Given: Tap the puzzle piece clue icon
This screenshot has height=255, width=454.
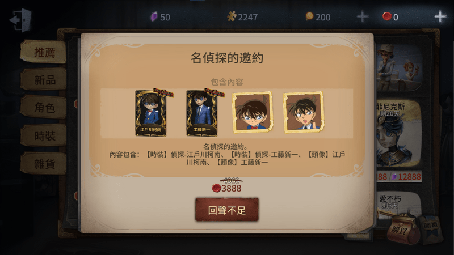Looking at the screenshot, I should pyautogui.click(x=232, y=16).
